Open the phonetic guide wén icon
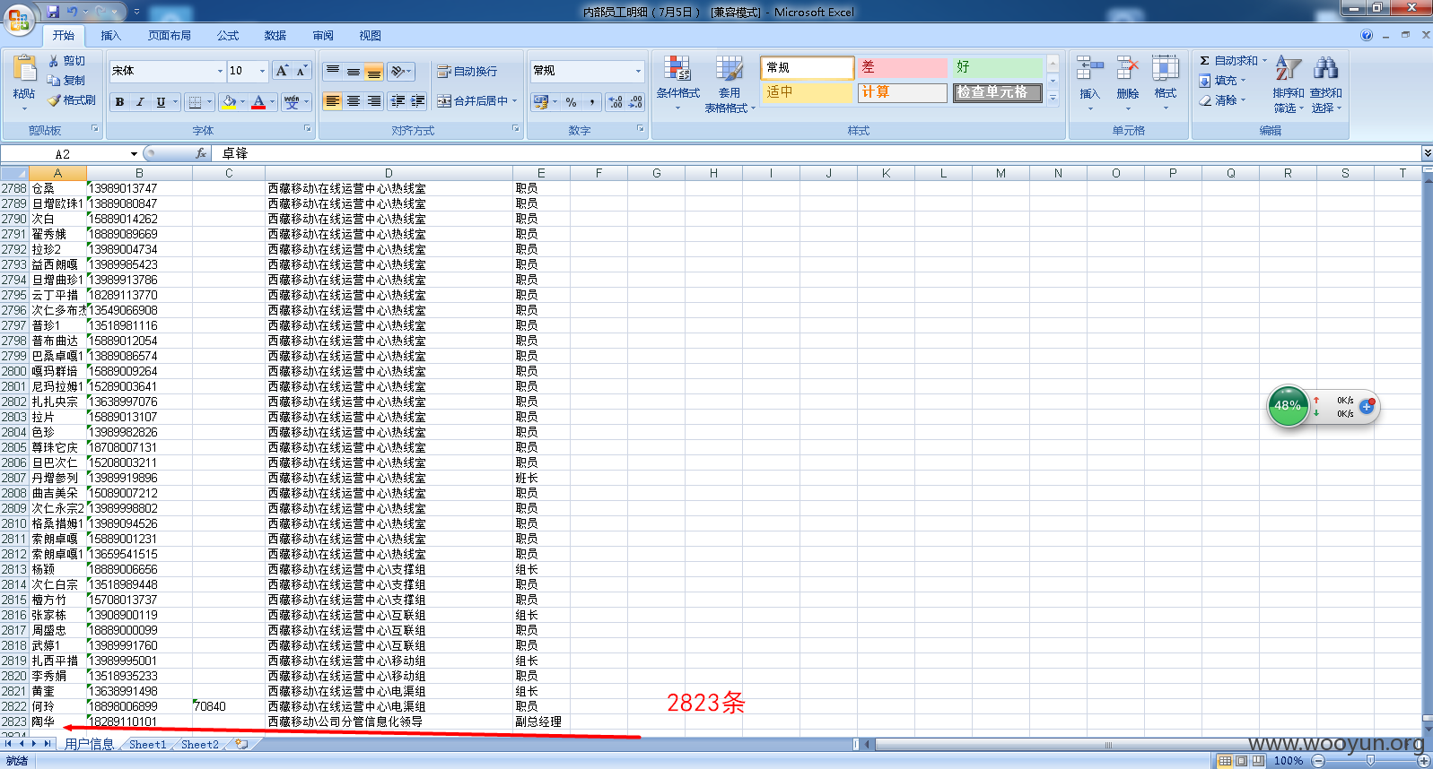This screenshot has height=769, width=1433. pos(292,102)
